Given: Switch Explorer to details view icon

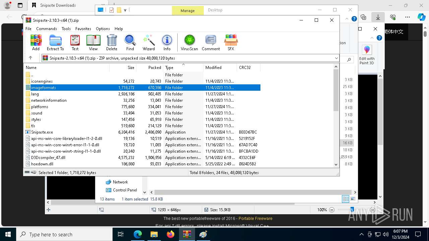Looking at the screenshot, I should pos(346,199).
